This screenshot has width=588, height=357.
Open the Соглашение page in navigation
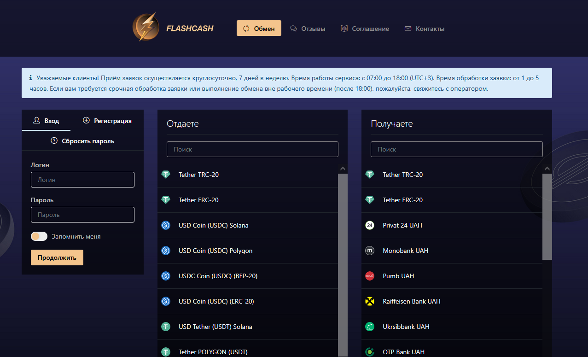click(x=365, y=29)
